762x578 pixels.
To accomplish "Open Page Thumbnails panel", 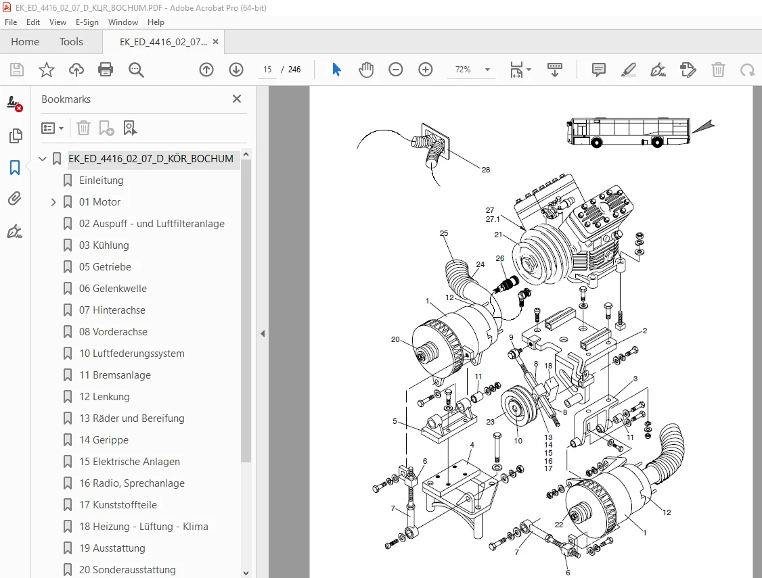I will pyautogui.click(x=15, y=136).
